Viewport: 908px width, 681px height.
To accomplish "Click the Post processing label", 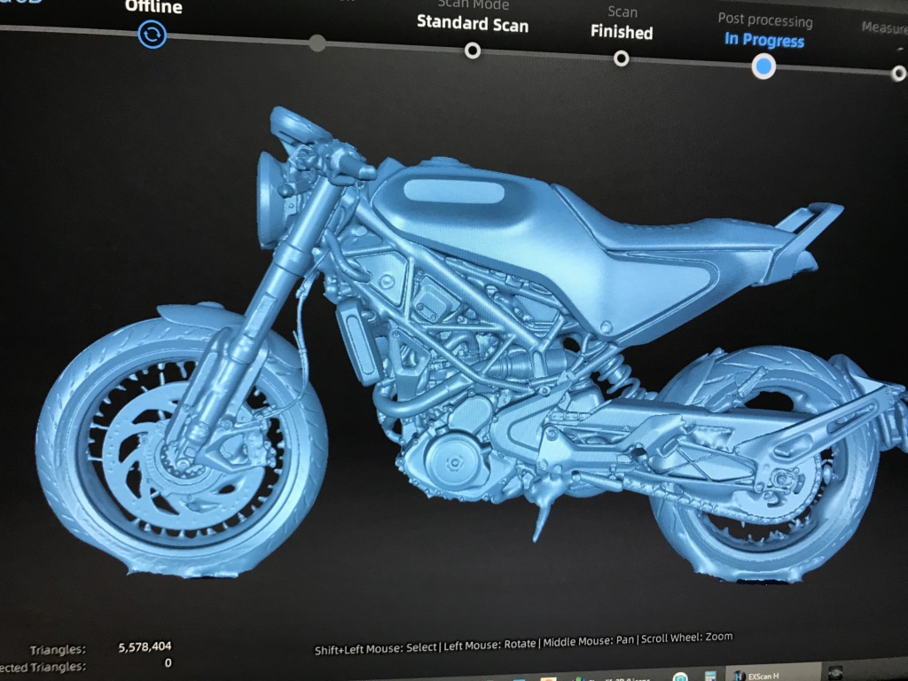I will pyautogui.click(x=765, y=20).
